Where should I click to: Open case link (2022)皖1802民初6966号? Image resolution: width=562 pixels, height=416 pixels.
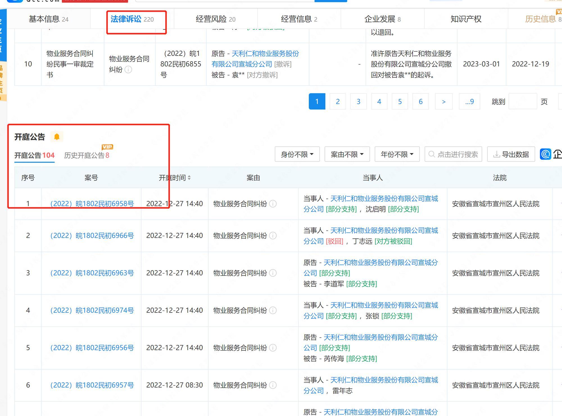[92, 236]
